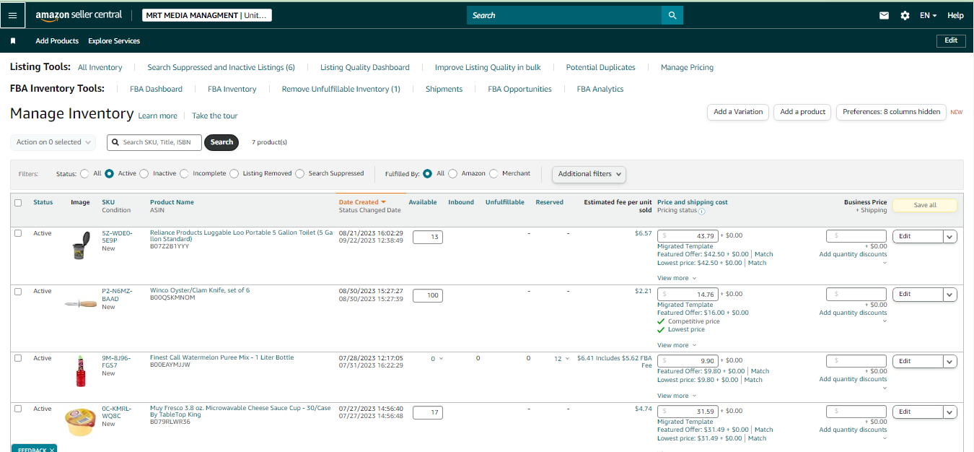Open FBA Opportunities

[519, 89]
